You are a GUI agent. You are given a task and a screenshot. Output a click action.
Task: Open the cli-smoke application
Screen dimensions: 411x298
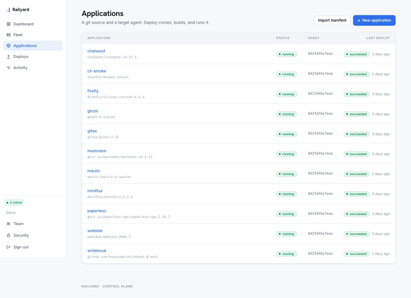point(97,71)
